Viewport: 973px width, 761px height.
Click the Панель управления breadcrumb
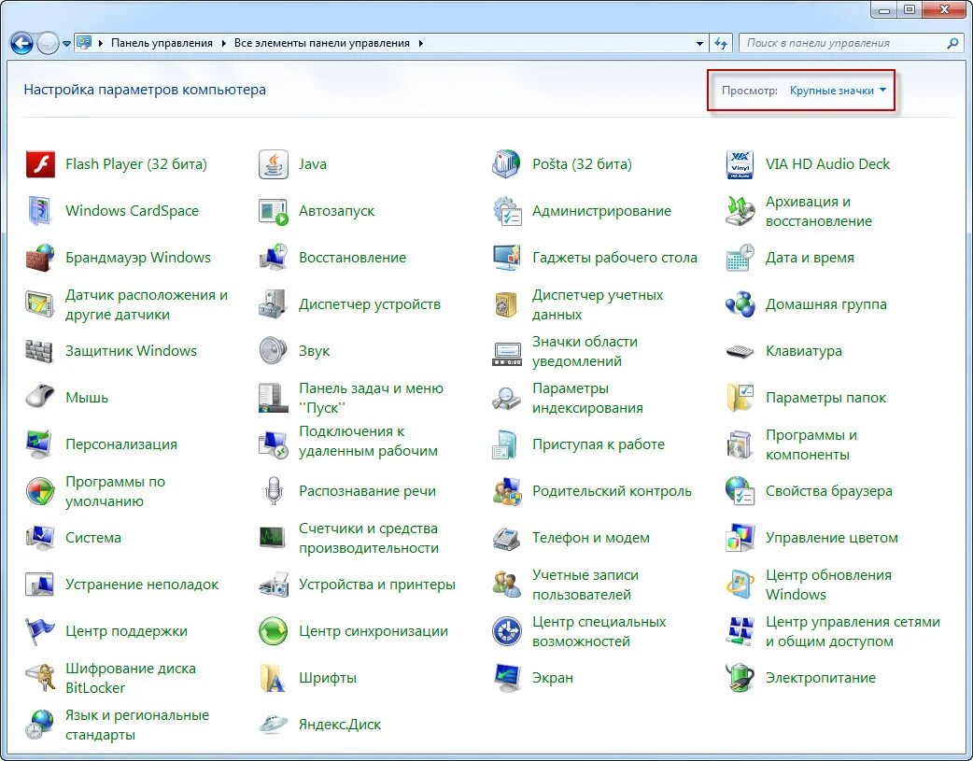tap(162, 44)
